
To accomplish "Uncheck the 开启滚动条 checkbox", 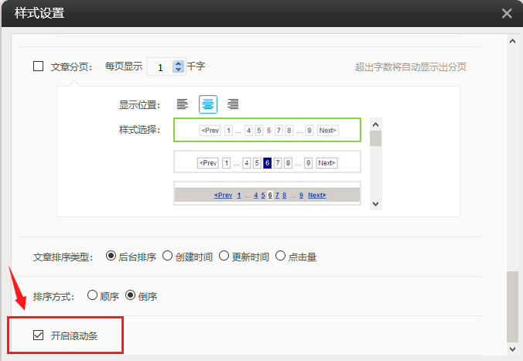I will pyautogui.click(x=38, y=335).
